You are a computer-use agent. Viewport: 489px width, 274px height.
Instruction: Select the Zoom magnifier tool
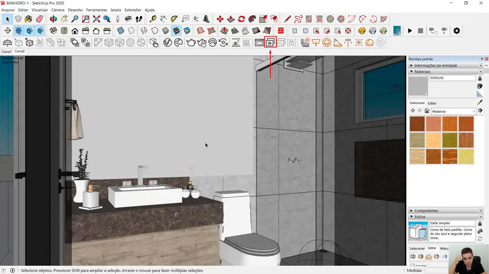[x=75, y=20]
